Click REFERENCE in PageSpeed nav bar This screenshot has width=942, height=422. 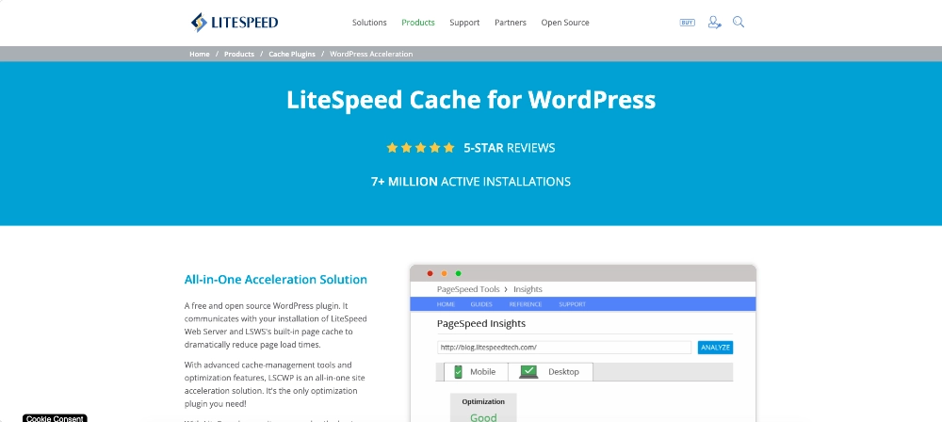click(525, 304)
